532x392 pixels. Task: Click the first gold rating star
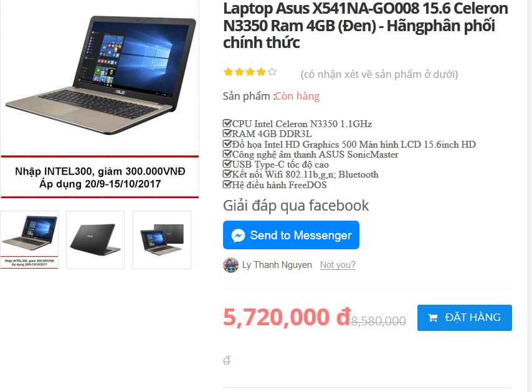229,72
